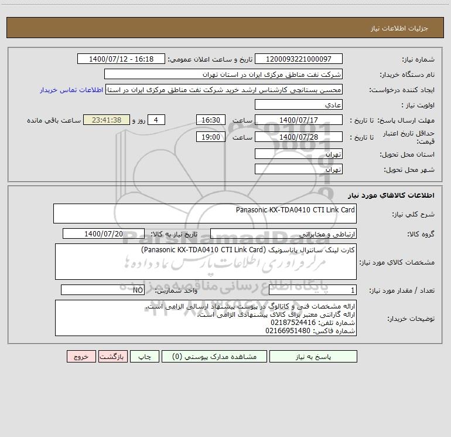Click fax number 02166951480 in notes
451x437 pixels.
[x=288, y=330]
